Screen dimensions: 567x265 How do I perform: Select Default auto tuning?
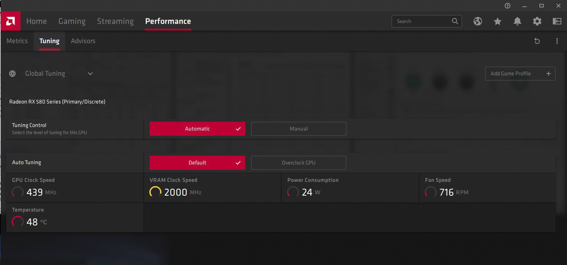(197, 163)
